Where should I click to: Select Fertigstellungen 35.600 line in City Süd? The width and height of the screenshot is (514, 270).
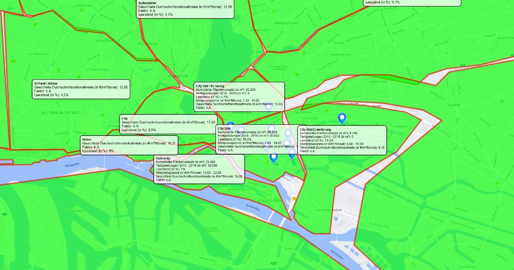point(248,135)
